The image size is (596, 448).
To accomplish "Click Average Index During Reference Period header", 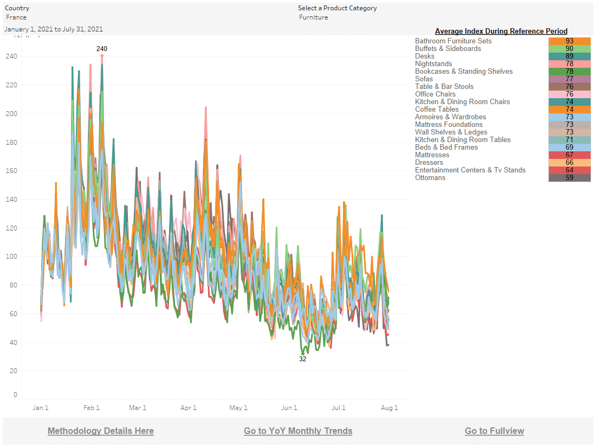I will (501, 31).
